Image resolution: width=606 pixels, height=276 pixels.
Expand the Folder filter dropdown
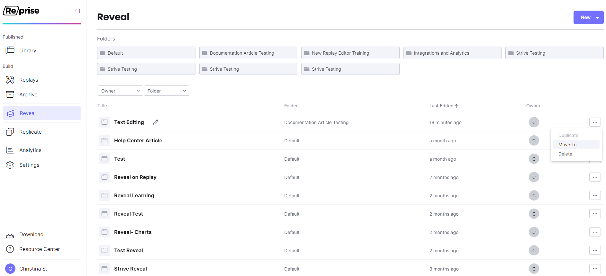167,91
